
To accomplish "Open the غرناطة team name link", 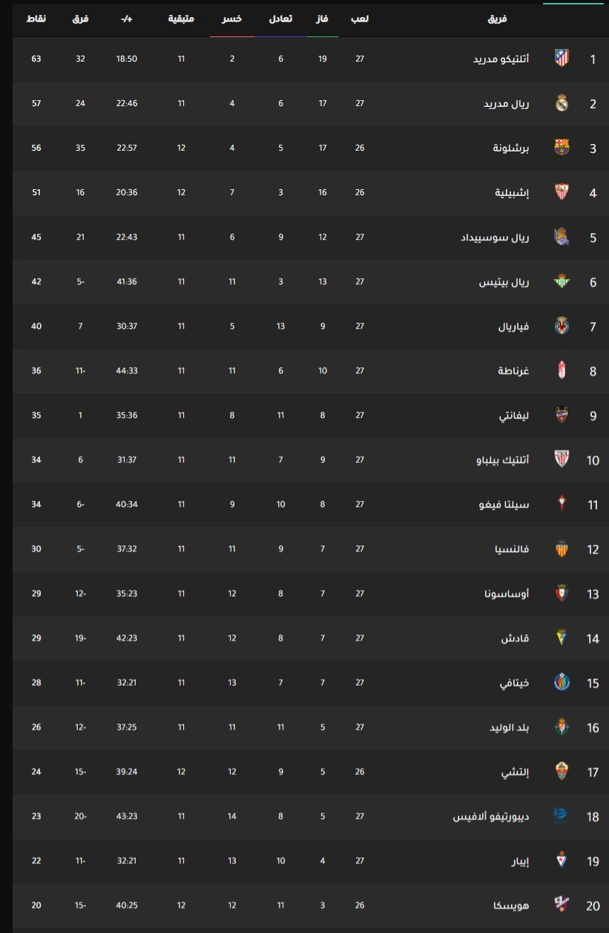I will [x=513, y=371].
